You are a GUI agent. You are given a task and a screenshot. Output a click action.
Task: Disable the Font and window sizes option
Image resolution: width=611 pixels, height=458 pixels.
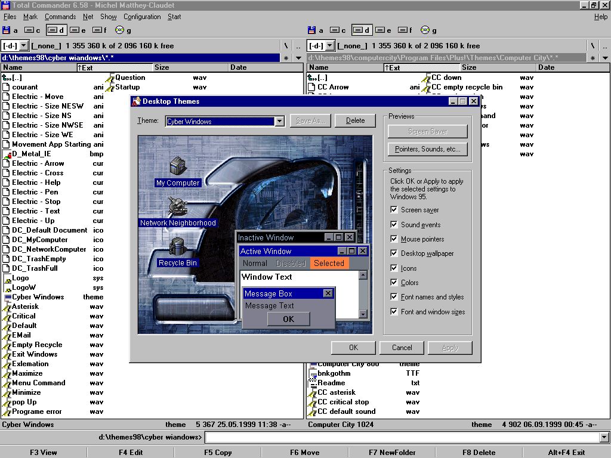394,311
